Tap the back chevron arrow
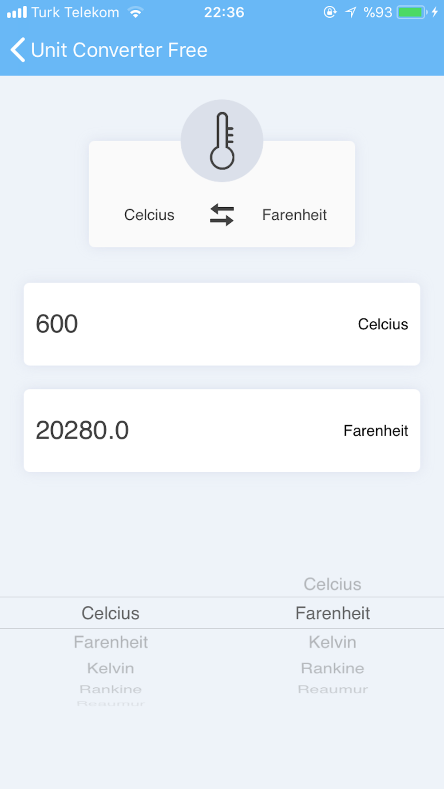 pos(18,50)
